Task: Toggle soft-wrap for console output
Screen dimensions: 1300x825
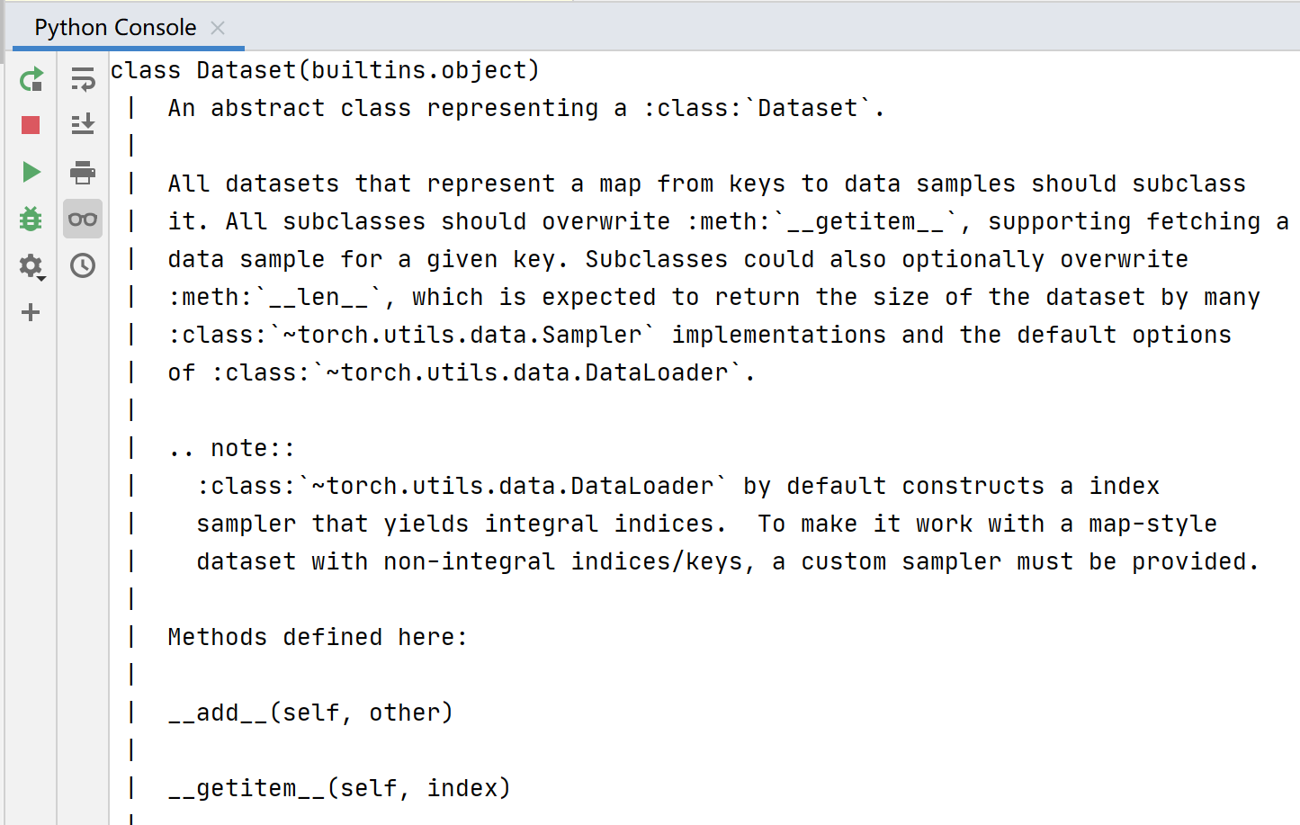Action: click(83, 79)
